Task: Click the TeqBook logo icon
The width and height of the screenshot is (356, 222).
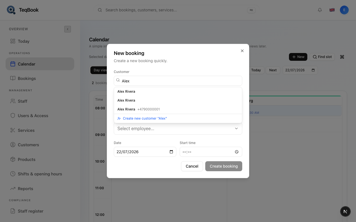Action: coord(11,10)
